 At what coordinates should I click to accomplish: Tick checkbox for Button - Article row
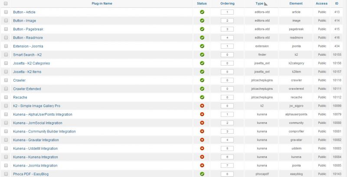(x=6, y=12)
